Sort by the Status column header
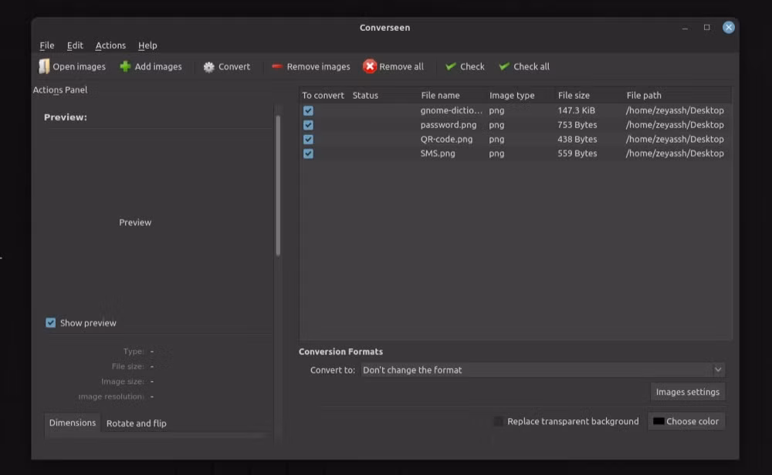The height and width of the screenshot is (475, 772). (365, 96)
